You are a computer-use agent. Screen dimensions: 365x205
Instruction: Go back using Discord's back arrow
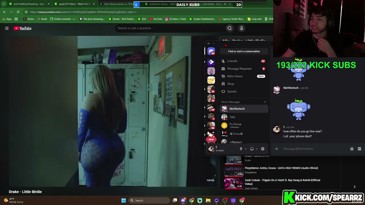tap(209, 44)
